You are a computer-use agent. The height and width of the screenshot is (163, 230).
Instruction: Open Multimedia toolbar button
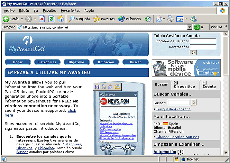129,19
